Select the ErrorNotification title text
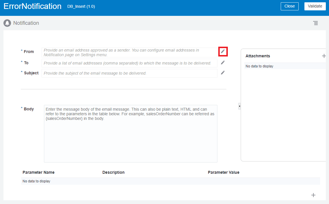Screen dimensions: 329x204 click(32, 6)
